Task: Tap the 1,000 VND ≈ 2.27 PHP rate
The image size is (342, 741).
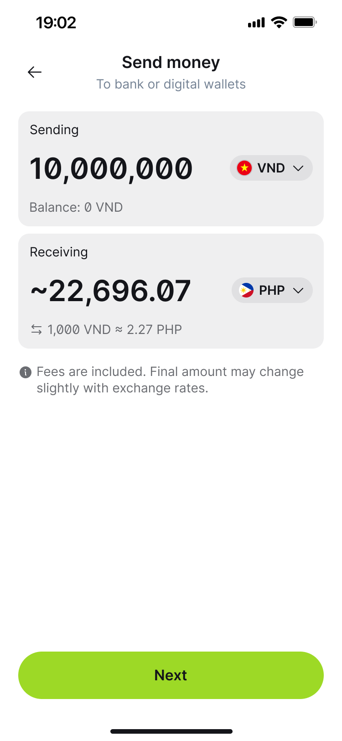Action: pyautogui.click(x=114, y=329)
